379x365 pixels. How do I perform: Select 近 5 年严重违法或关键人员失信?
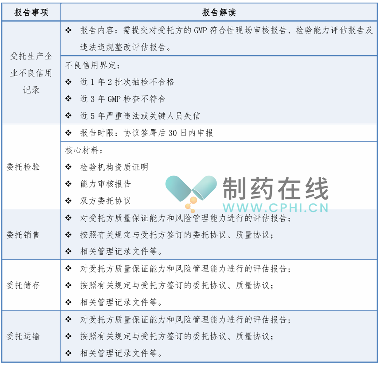tap(140, 116)
